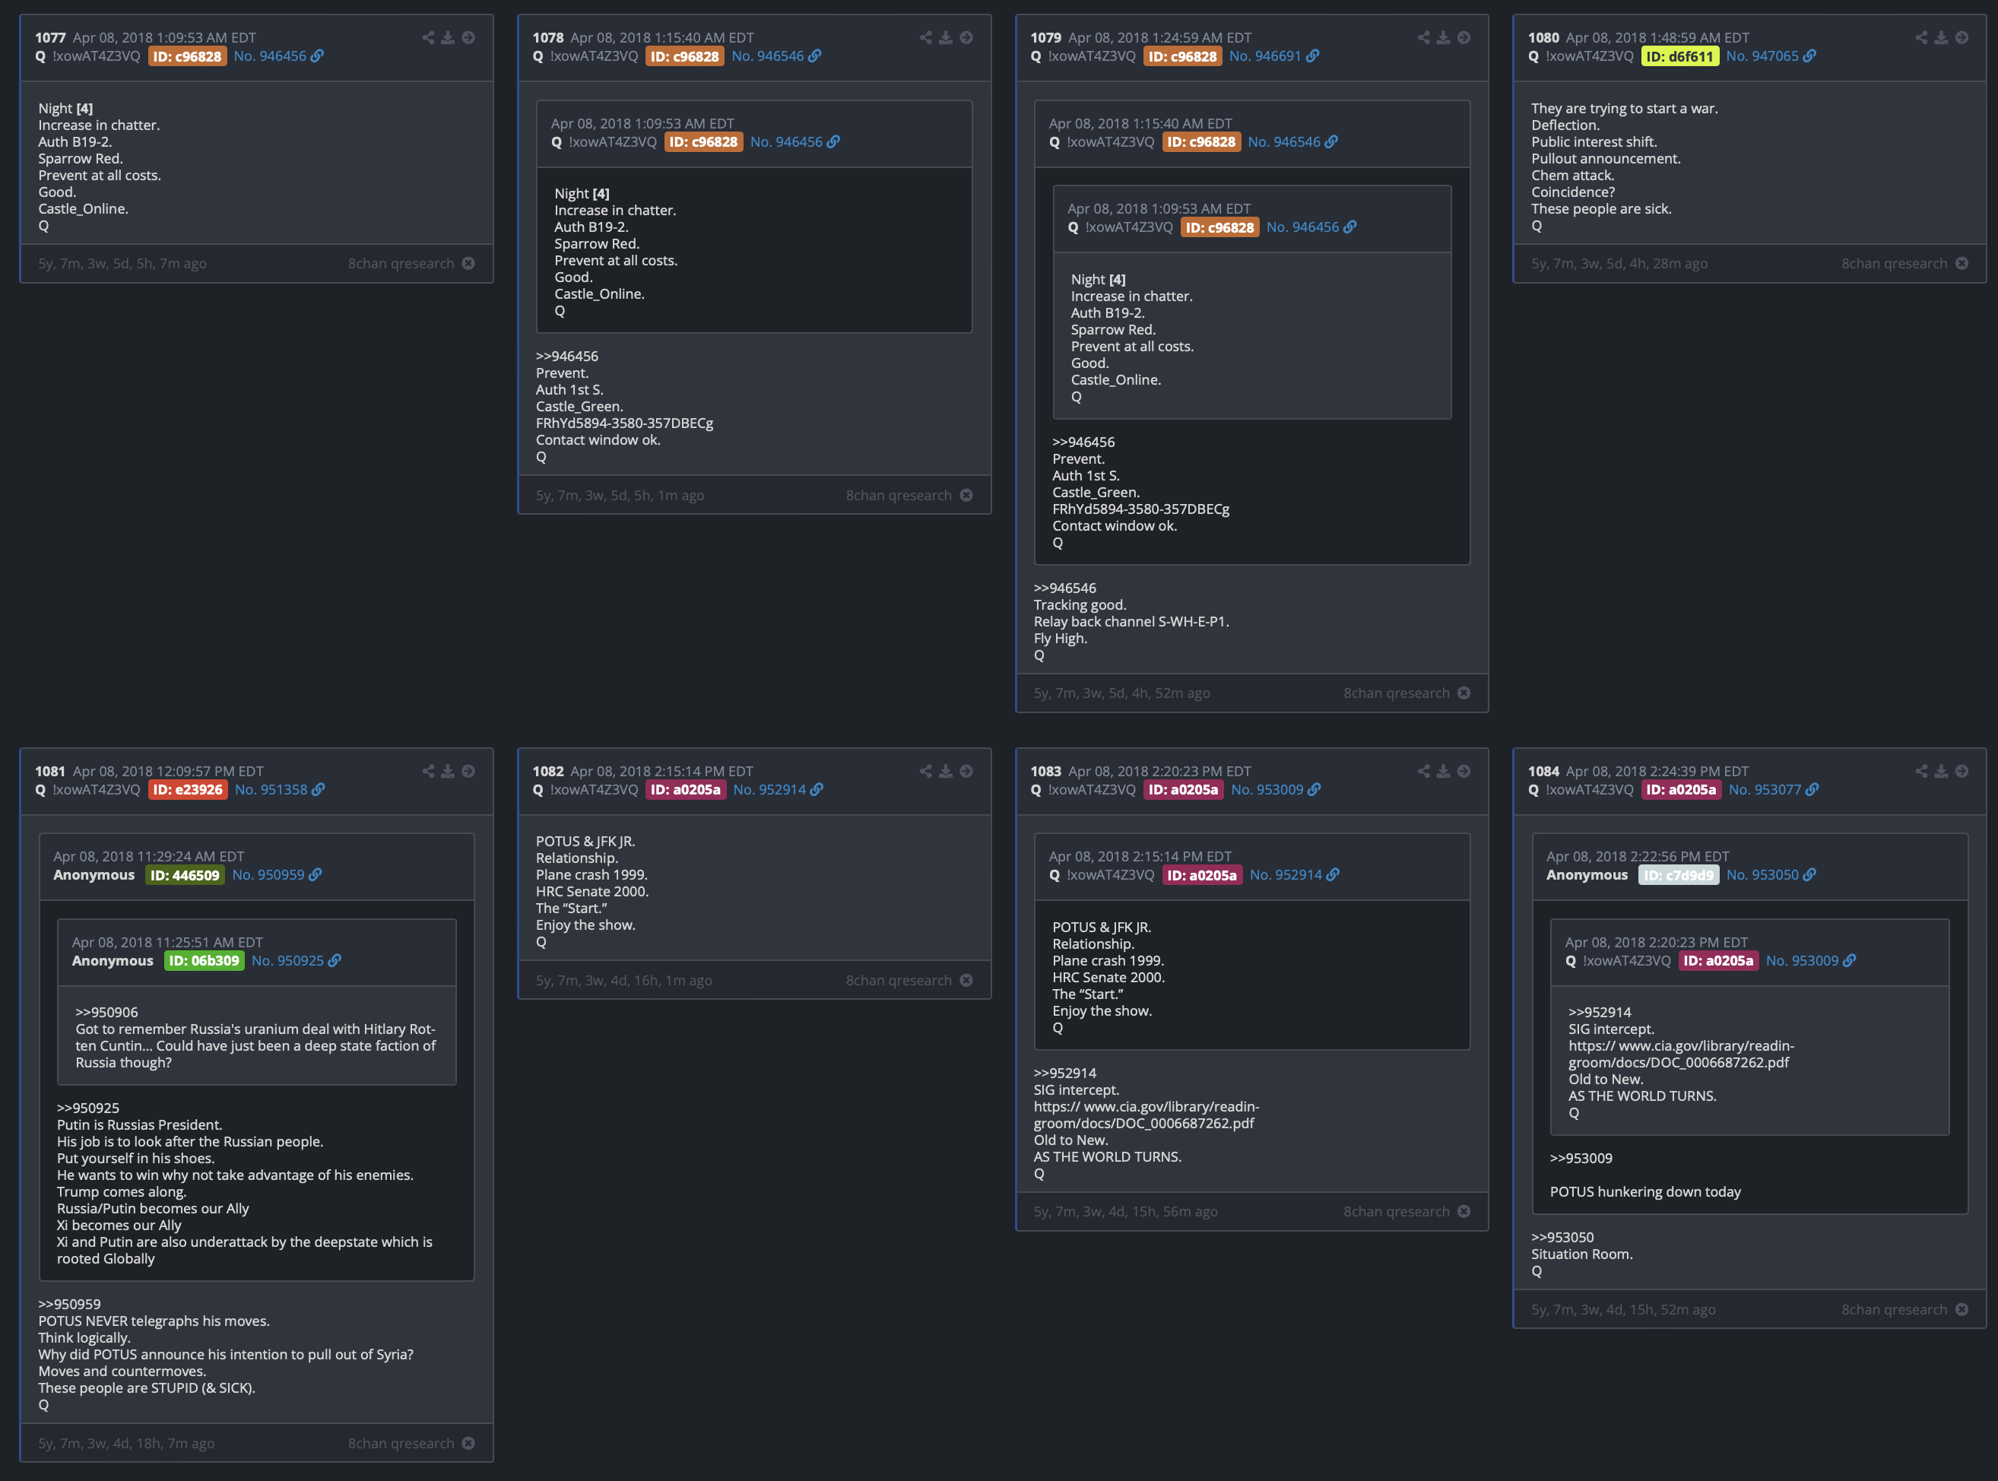
Task: Open link No. 946546 in post 1078's header
Action: click(x=776, y=55)
